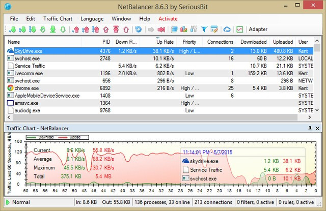
Task: Click the red three-dot high upload priority arrow
Action: 96,29
